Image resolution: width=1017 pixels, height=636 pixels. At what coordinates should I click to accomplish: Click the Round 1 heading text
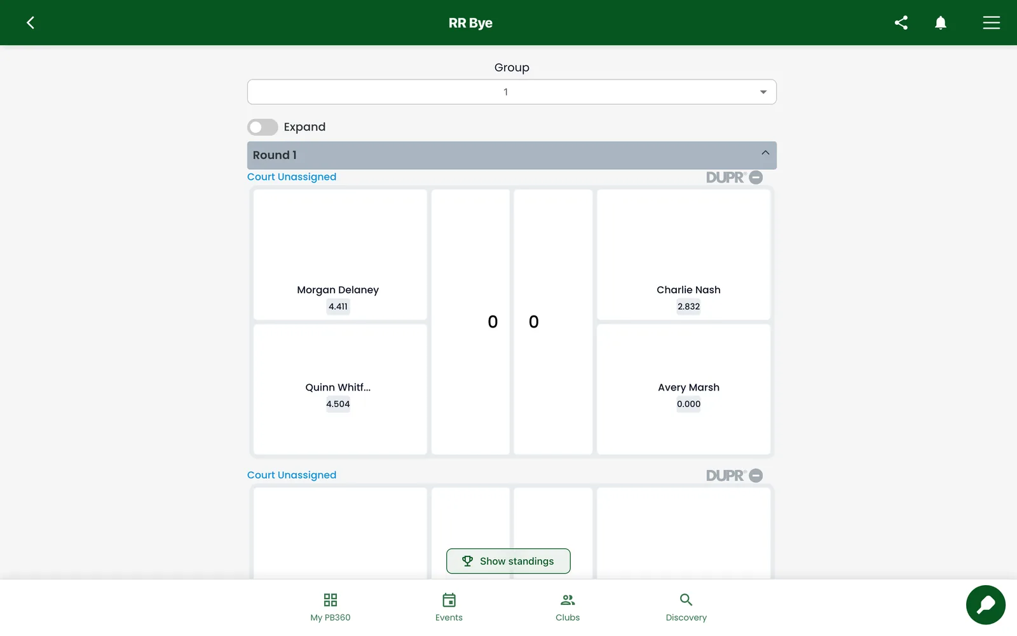(x=275, y=155)
